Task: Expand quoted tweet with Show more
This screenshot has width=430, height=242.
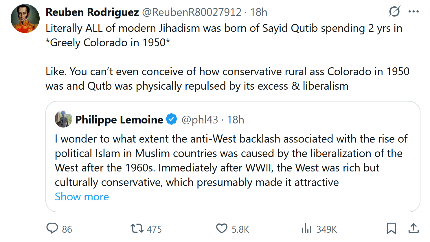Action: [82, 197]
